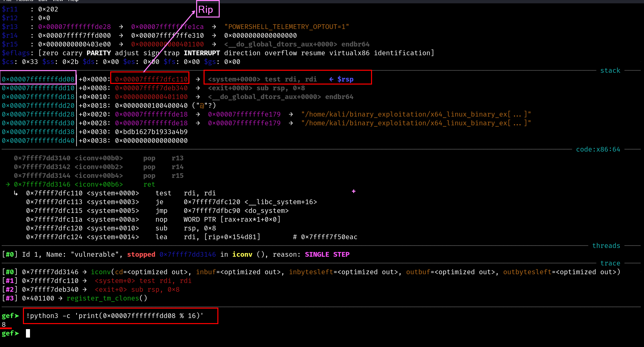Click the trace section header
The height and width of the screenshot is (347, 644).
tap(610, 263)
